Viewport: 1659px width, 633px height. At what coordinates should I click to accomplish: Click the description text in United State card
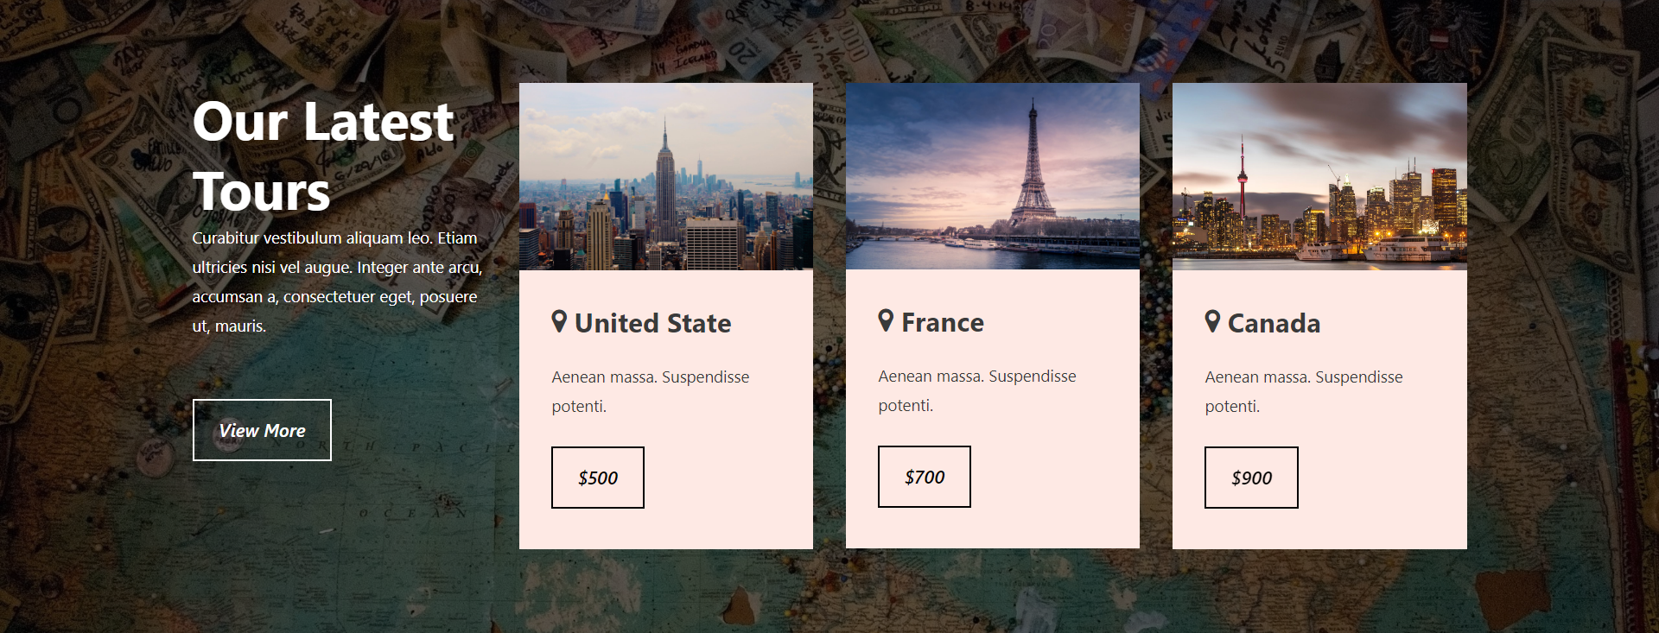click(x=651, y=391)
